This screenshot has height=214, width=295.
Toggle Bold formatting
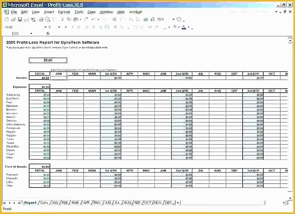66,27
